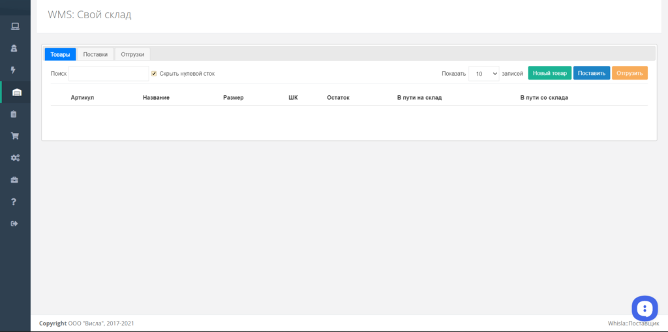Select the warehouse sidebar icon

16,92
